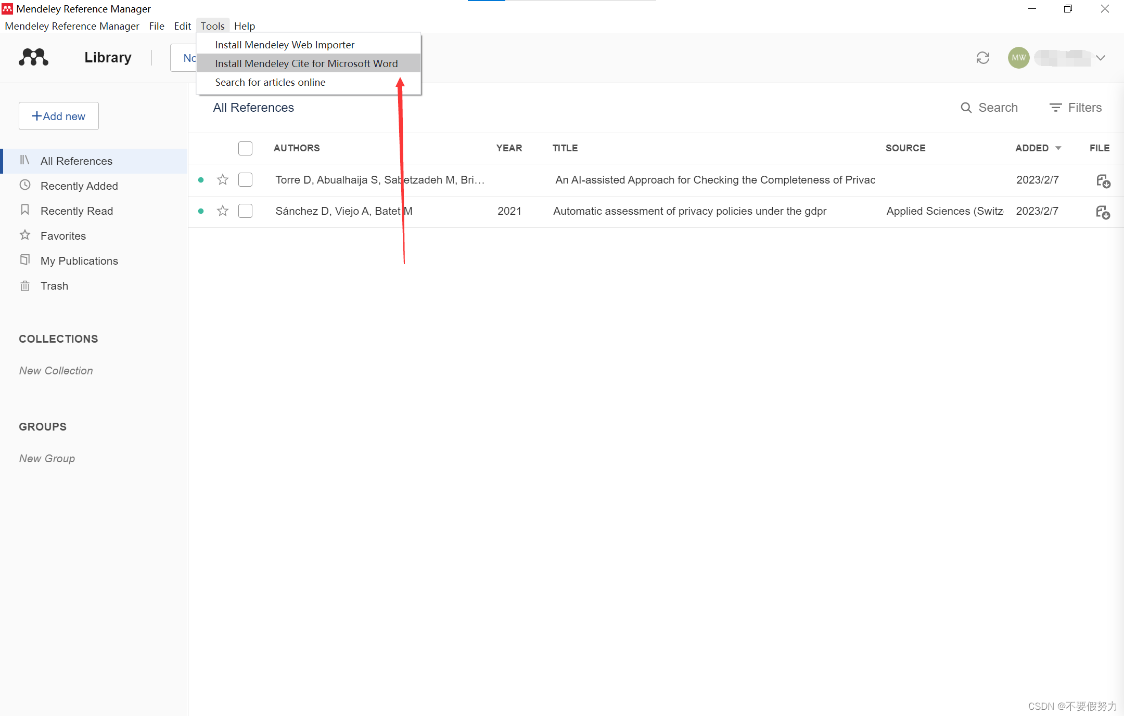Expand the COLLECTIONS section
The width and height of the screenshot is (1124, 716).
(x=59, y=339)
